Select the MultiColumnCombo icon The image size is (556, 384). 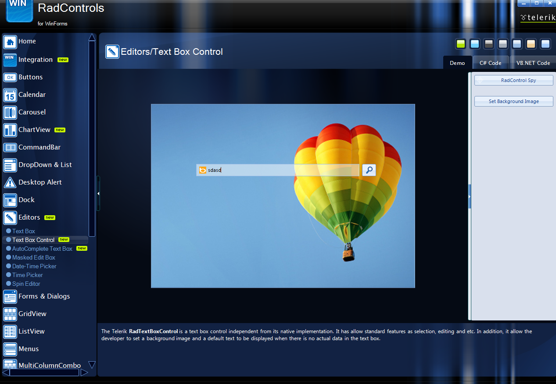click(10, 364)
